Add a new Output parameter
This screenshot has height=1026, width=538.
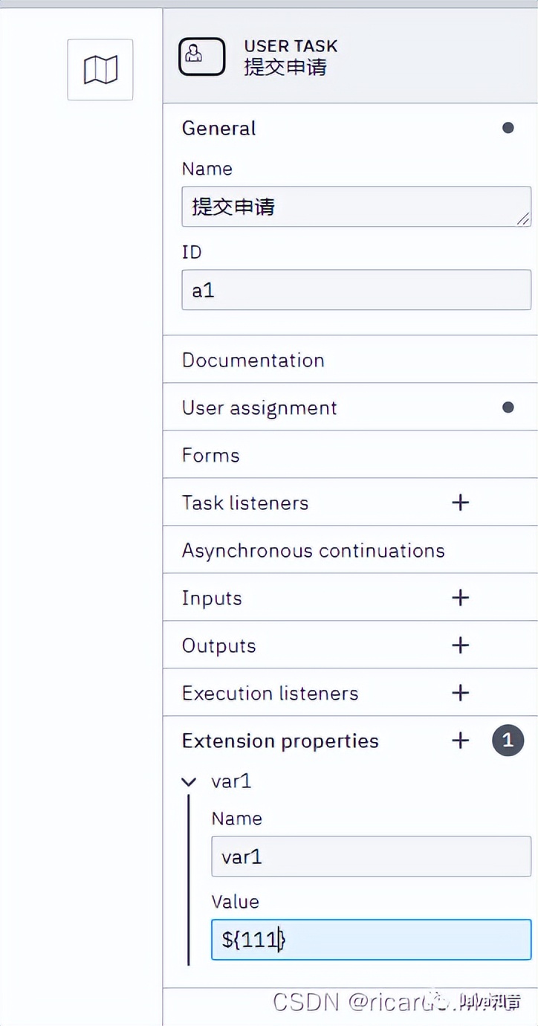pos(461,645)
